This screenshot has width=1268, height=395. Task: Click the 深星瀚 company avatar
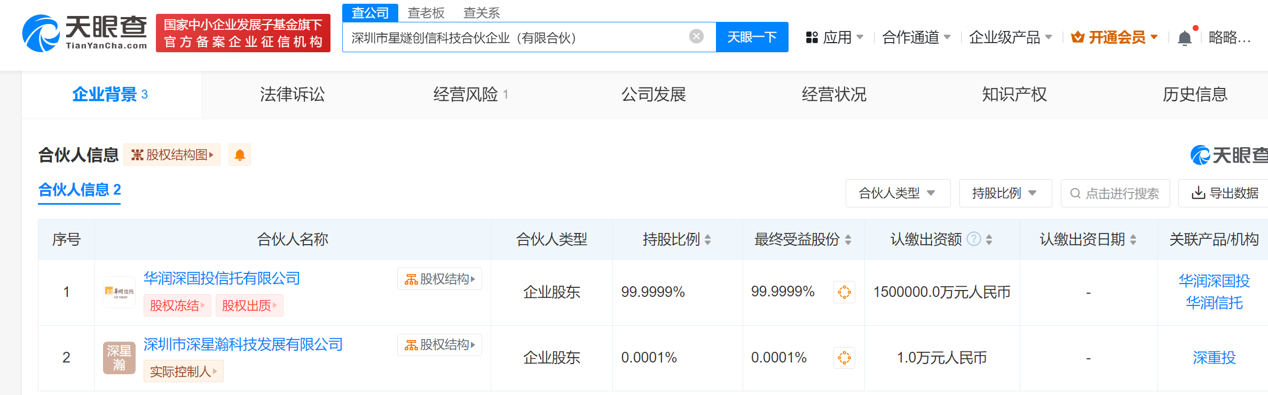click(119, 358)
